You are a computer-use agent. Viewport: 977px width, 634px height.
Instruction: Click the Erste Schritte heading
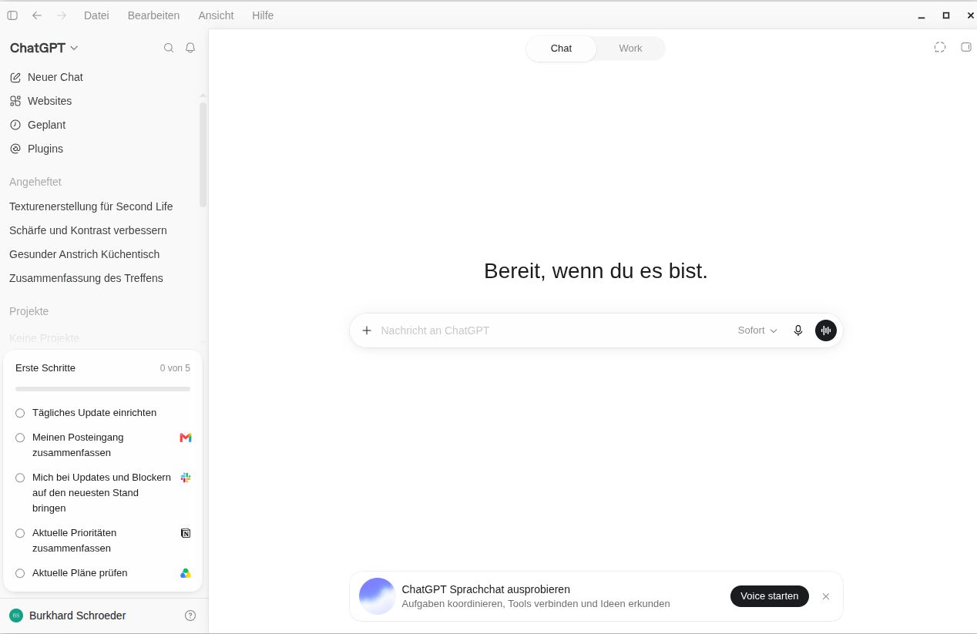click(45, 368)
